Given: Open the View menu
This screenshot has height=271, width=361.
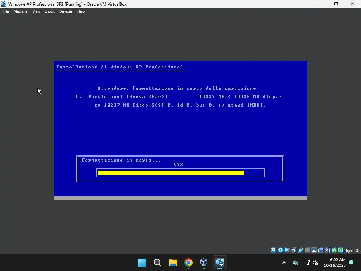Looking at the screenshot, I should pos(36,11).
